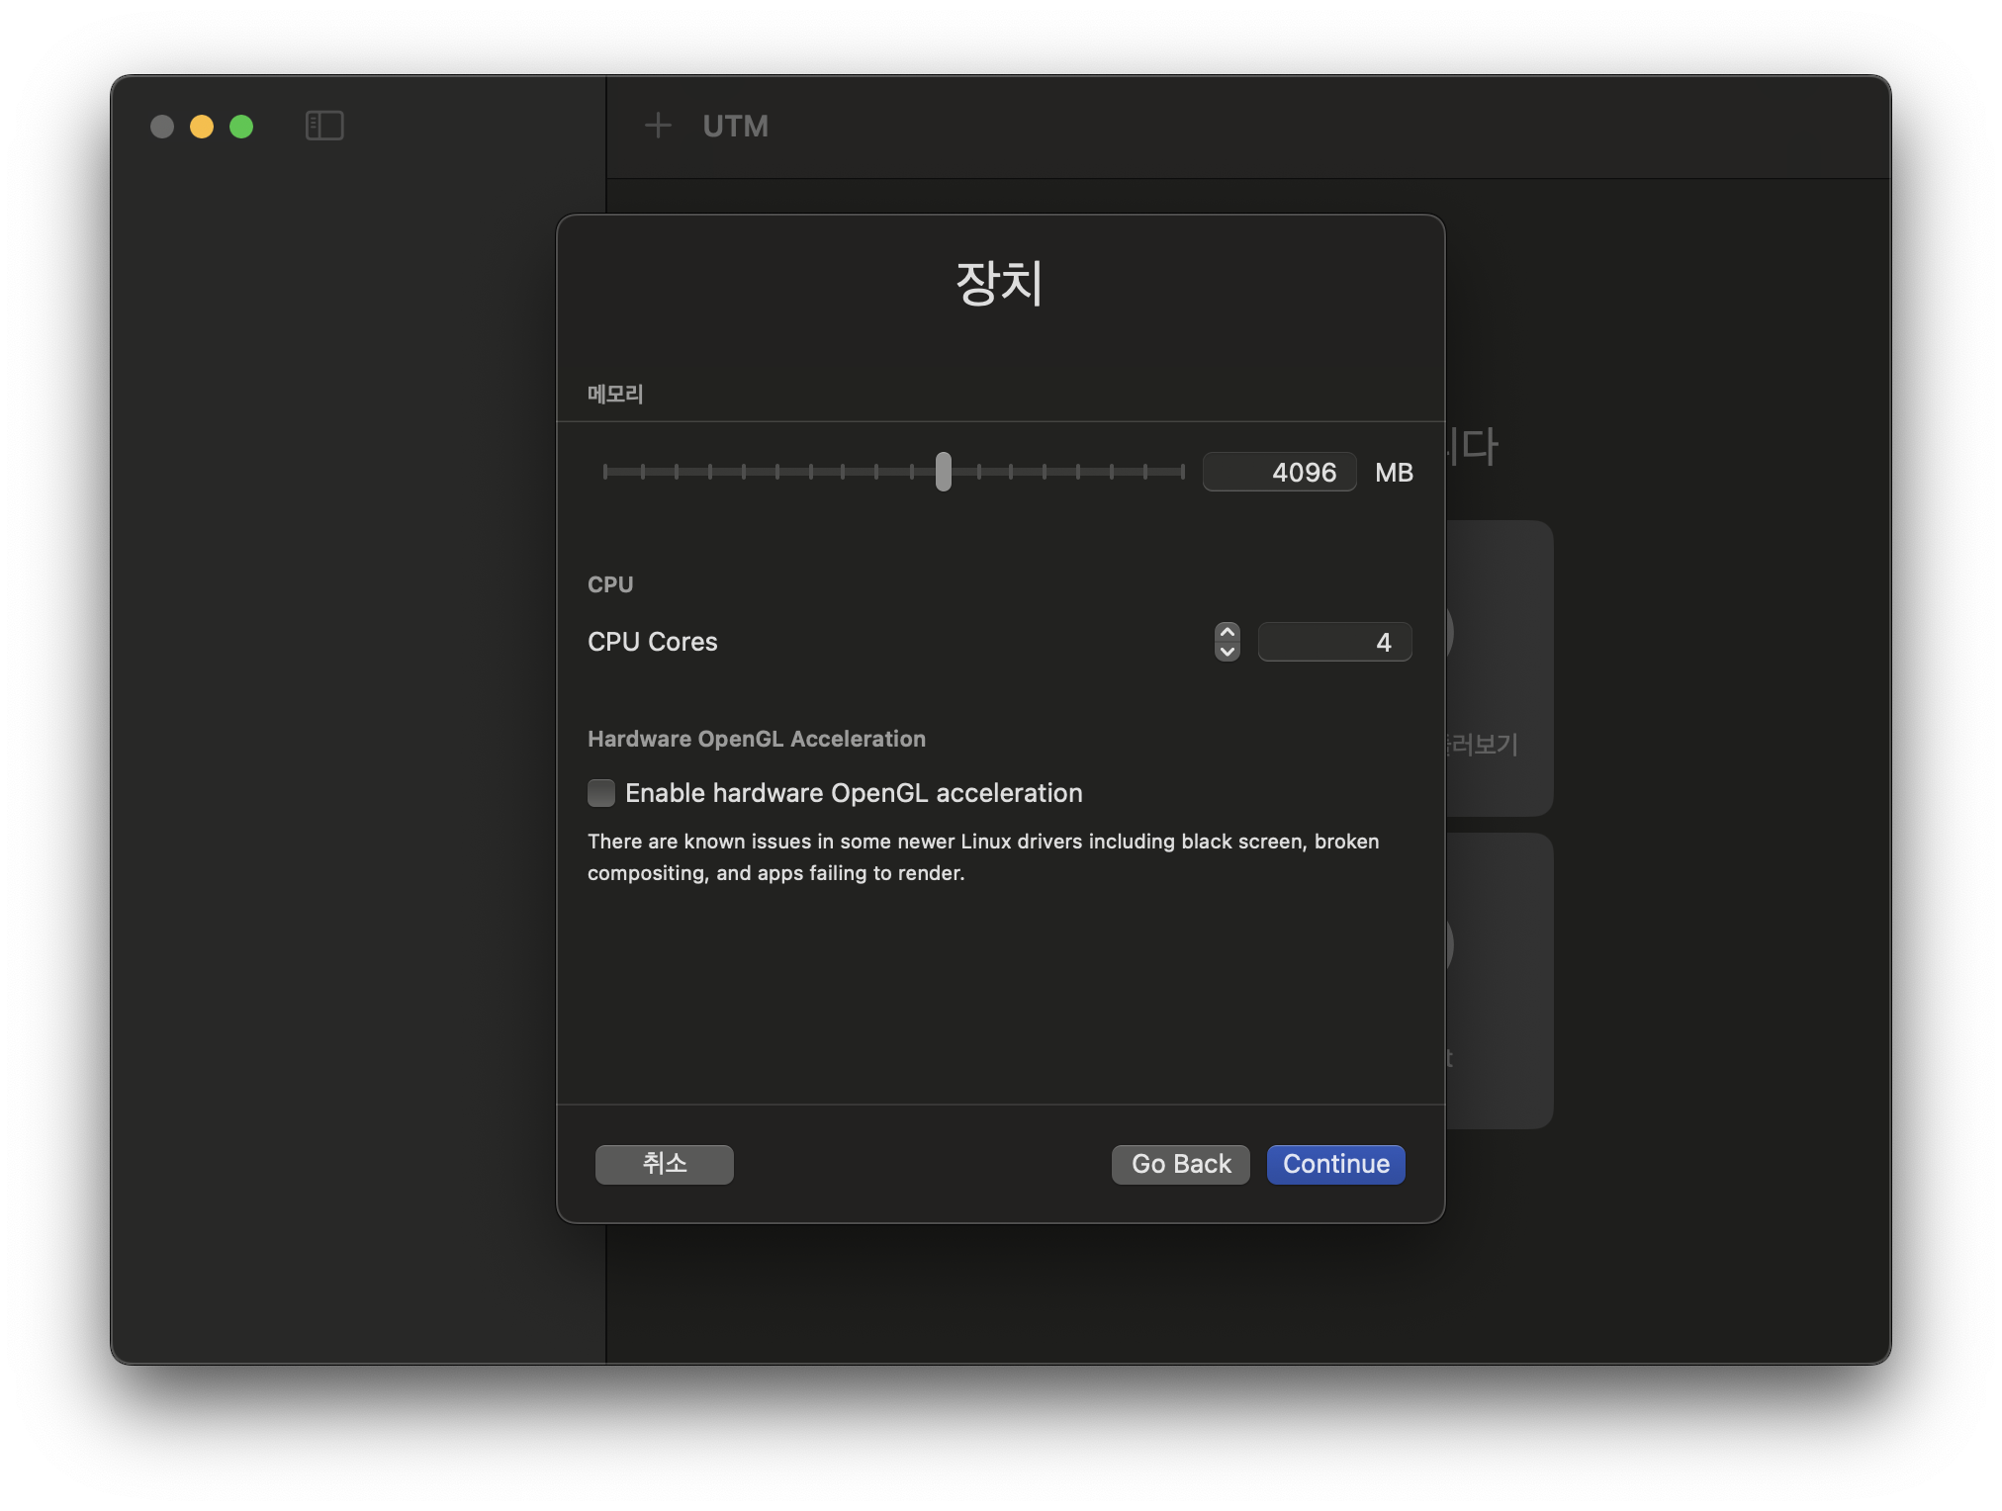
Task: Focus the CPU Cores number field
Action: (1333, 642)
